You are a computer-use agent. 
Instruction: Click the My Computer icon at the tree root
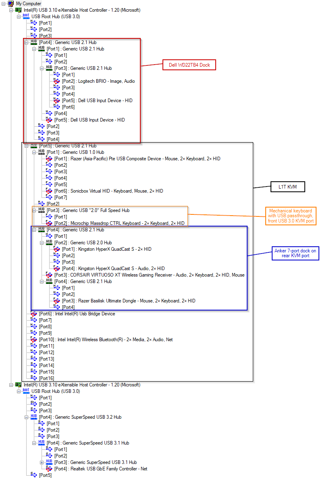point(11,4)
